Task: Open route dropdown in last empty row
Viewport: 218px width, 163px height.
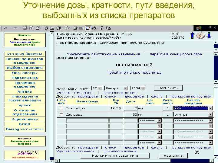Action: (x=193, y=142)
